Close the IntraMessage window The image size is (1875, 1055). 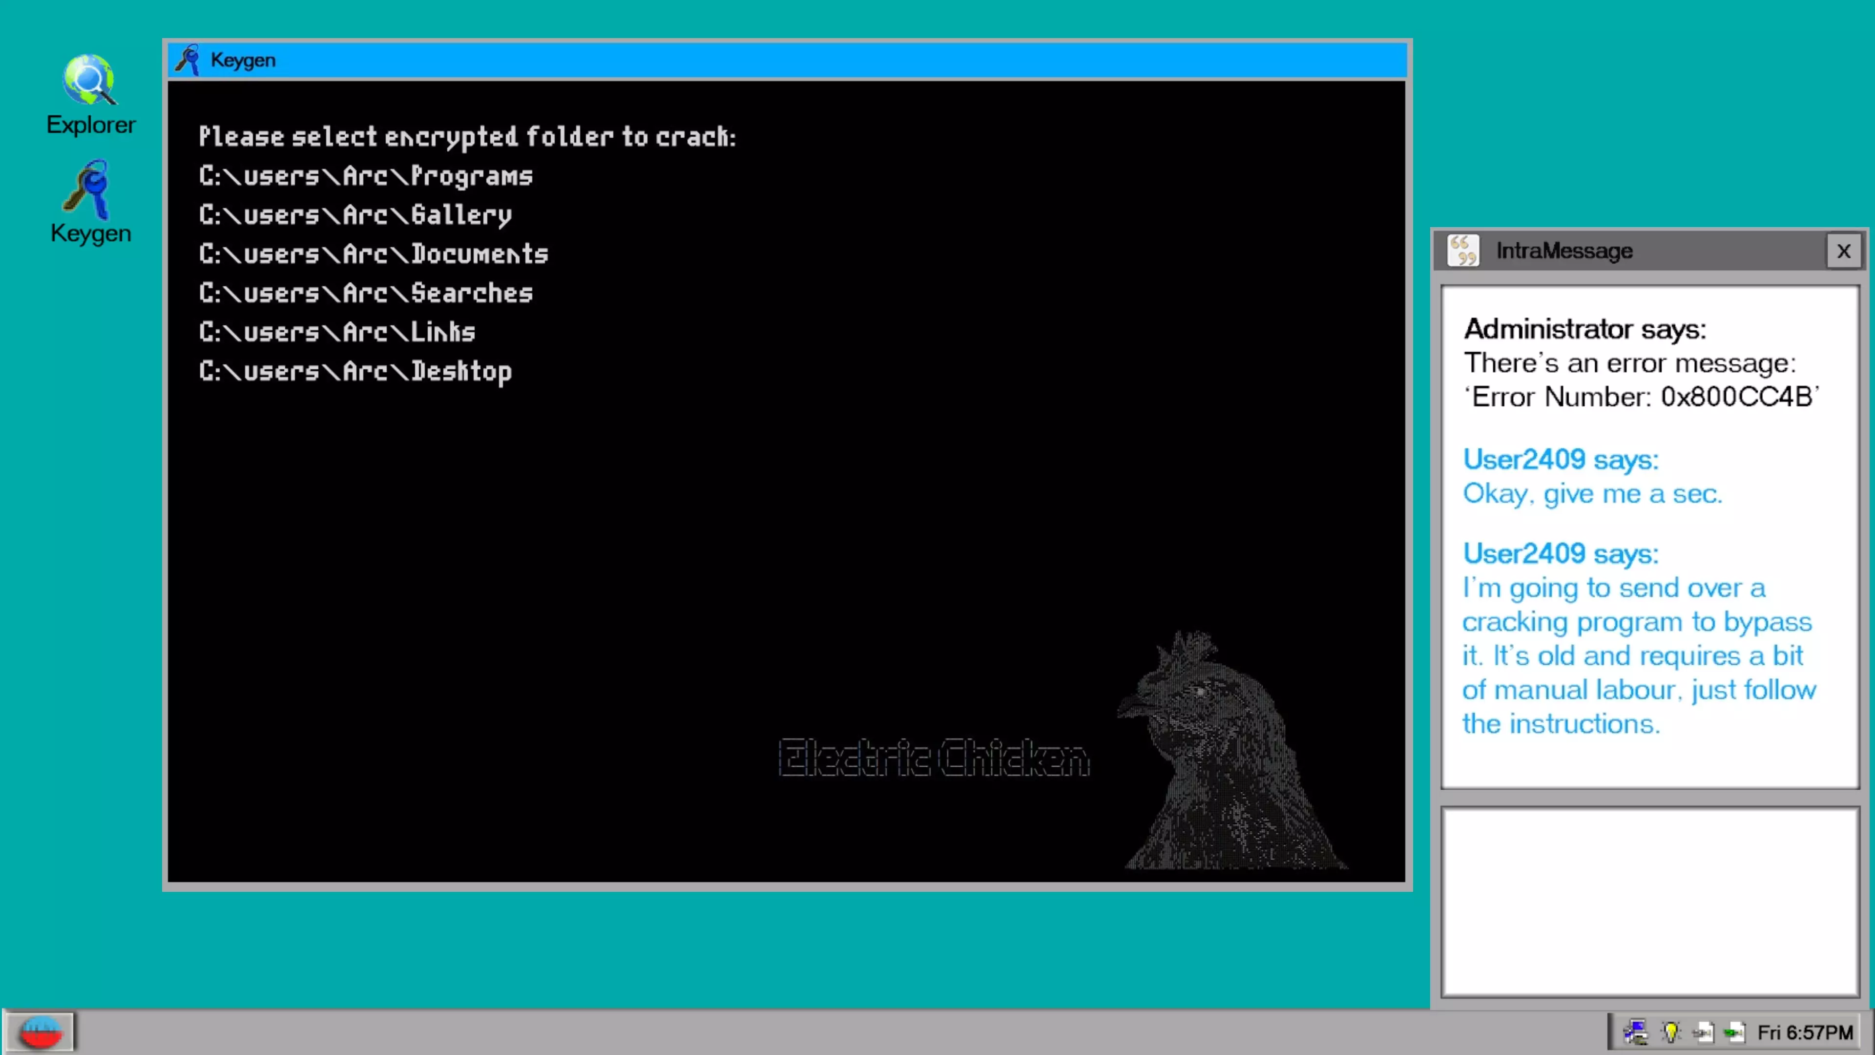tap(1843, 251)
